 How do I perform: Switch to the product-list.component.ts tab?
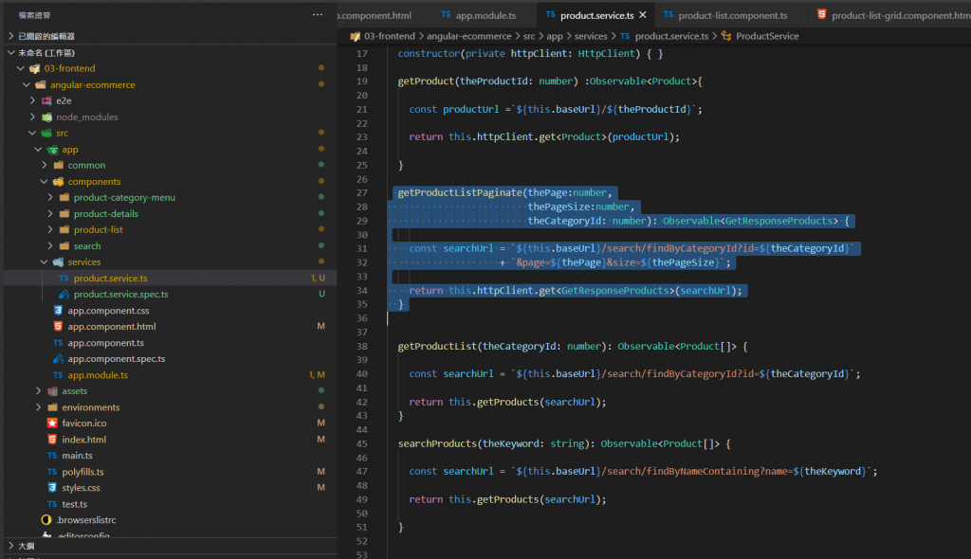[731, 16]
